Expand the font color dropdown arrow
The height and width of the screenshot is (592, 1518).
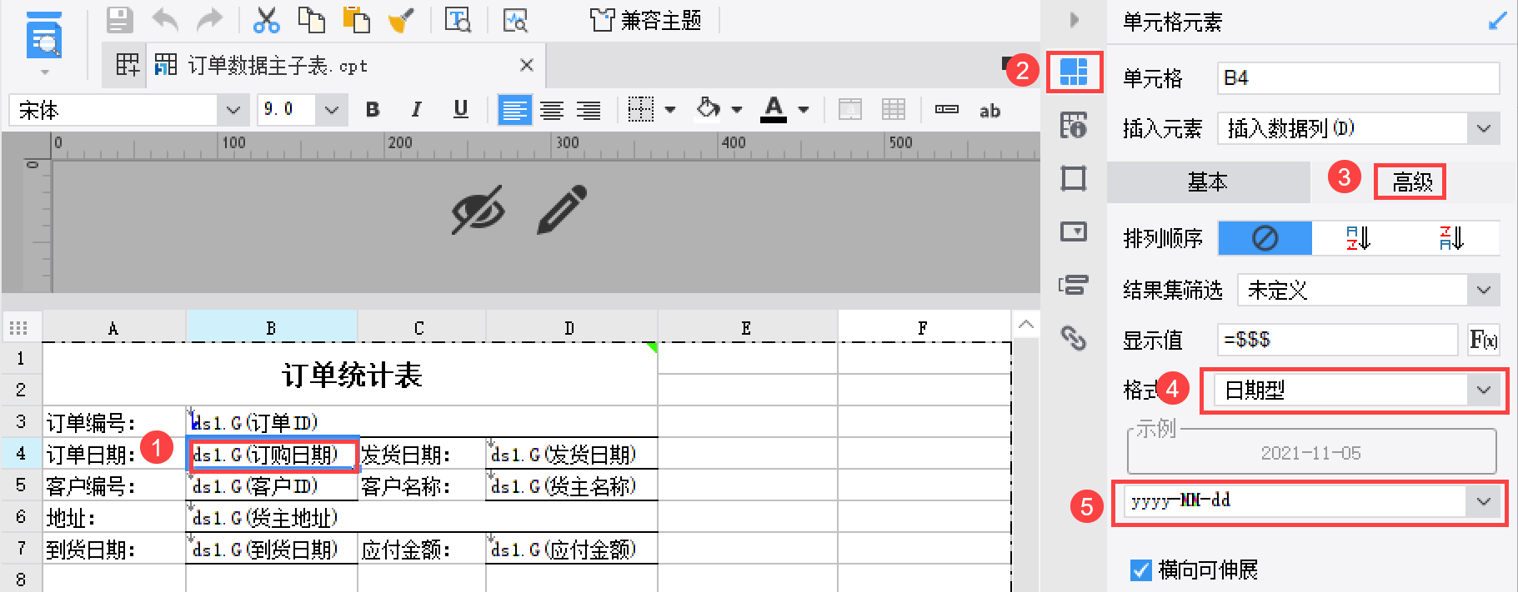pos(804,110)
